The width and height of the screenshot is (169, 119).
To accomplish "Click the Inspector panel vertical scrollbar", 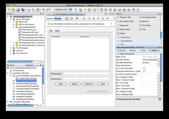I will 43,76.
